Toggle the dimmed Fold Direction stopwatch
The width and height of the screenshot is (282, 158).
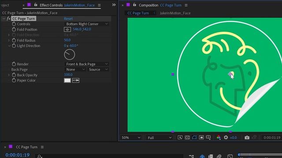pos(14,35)
